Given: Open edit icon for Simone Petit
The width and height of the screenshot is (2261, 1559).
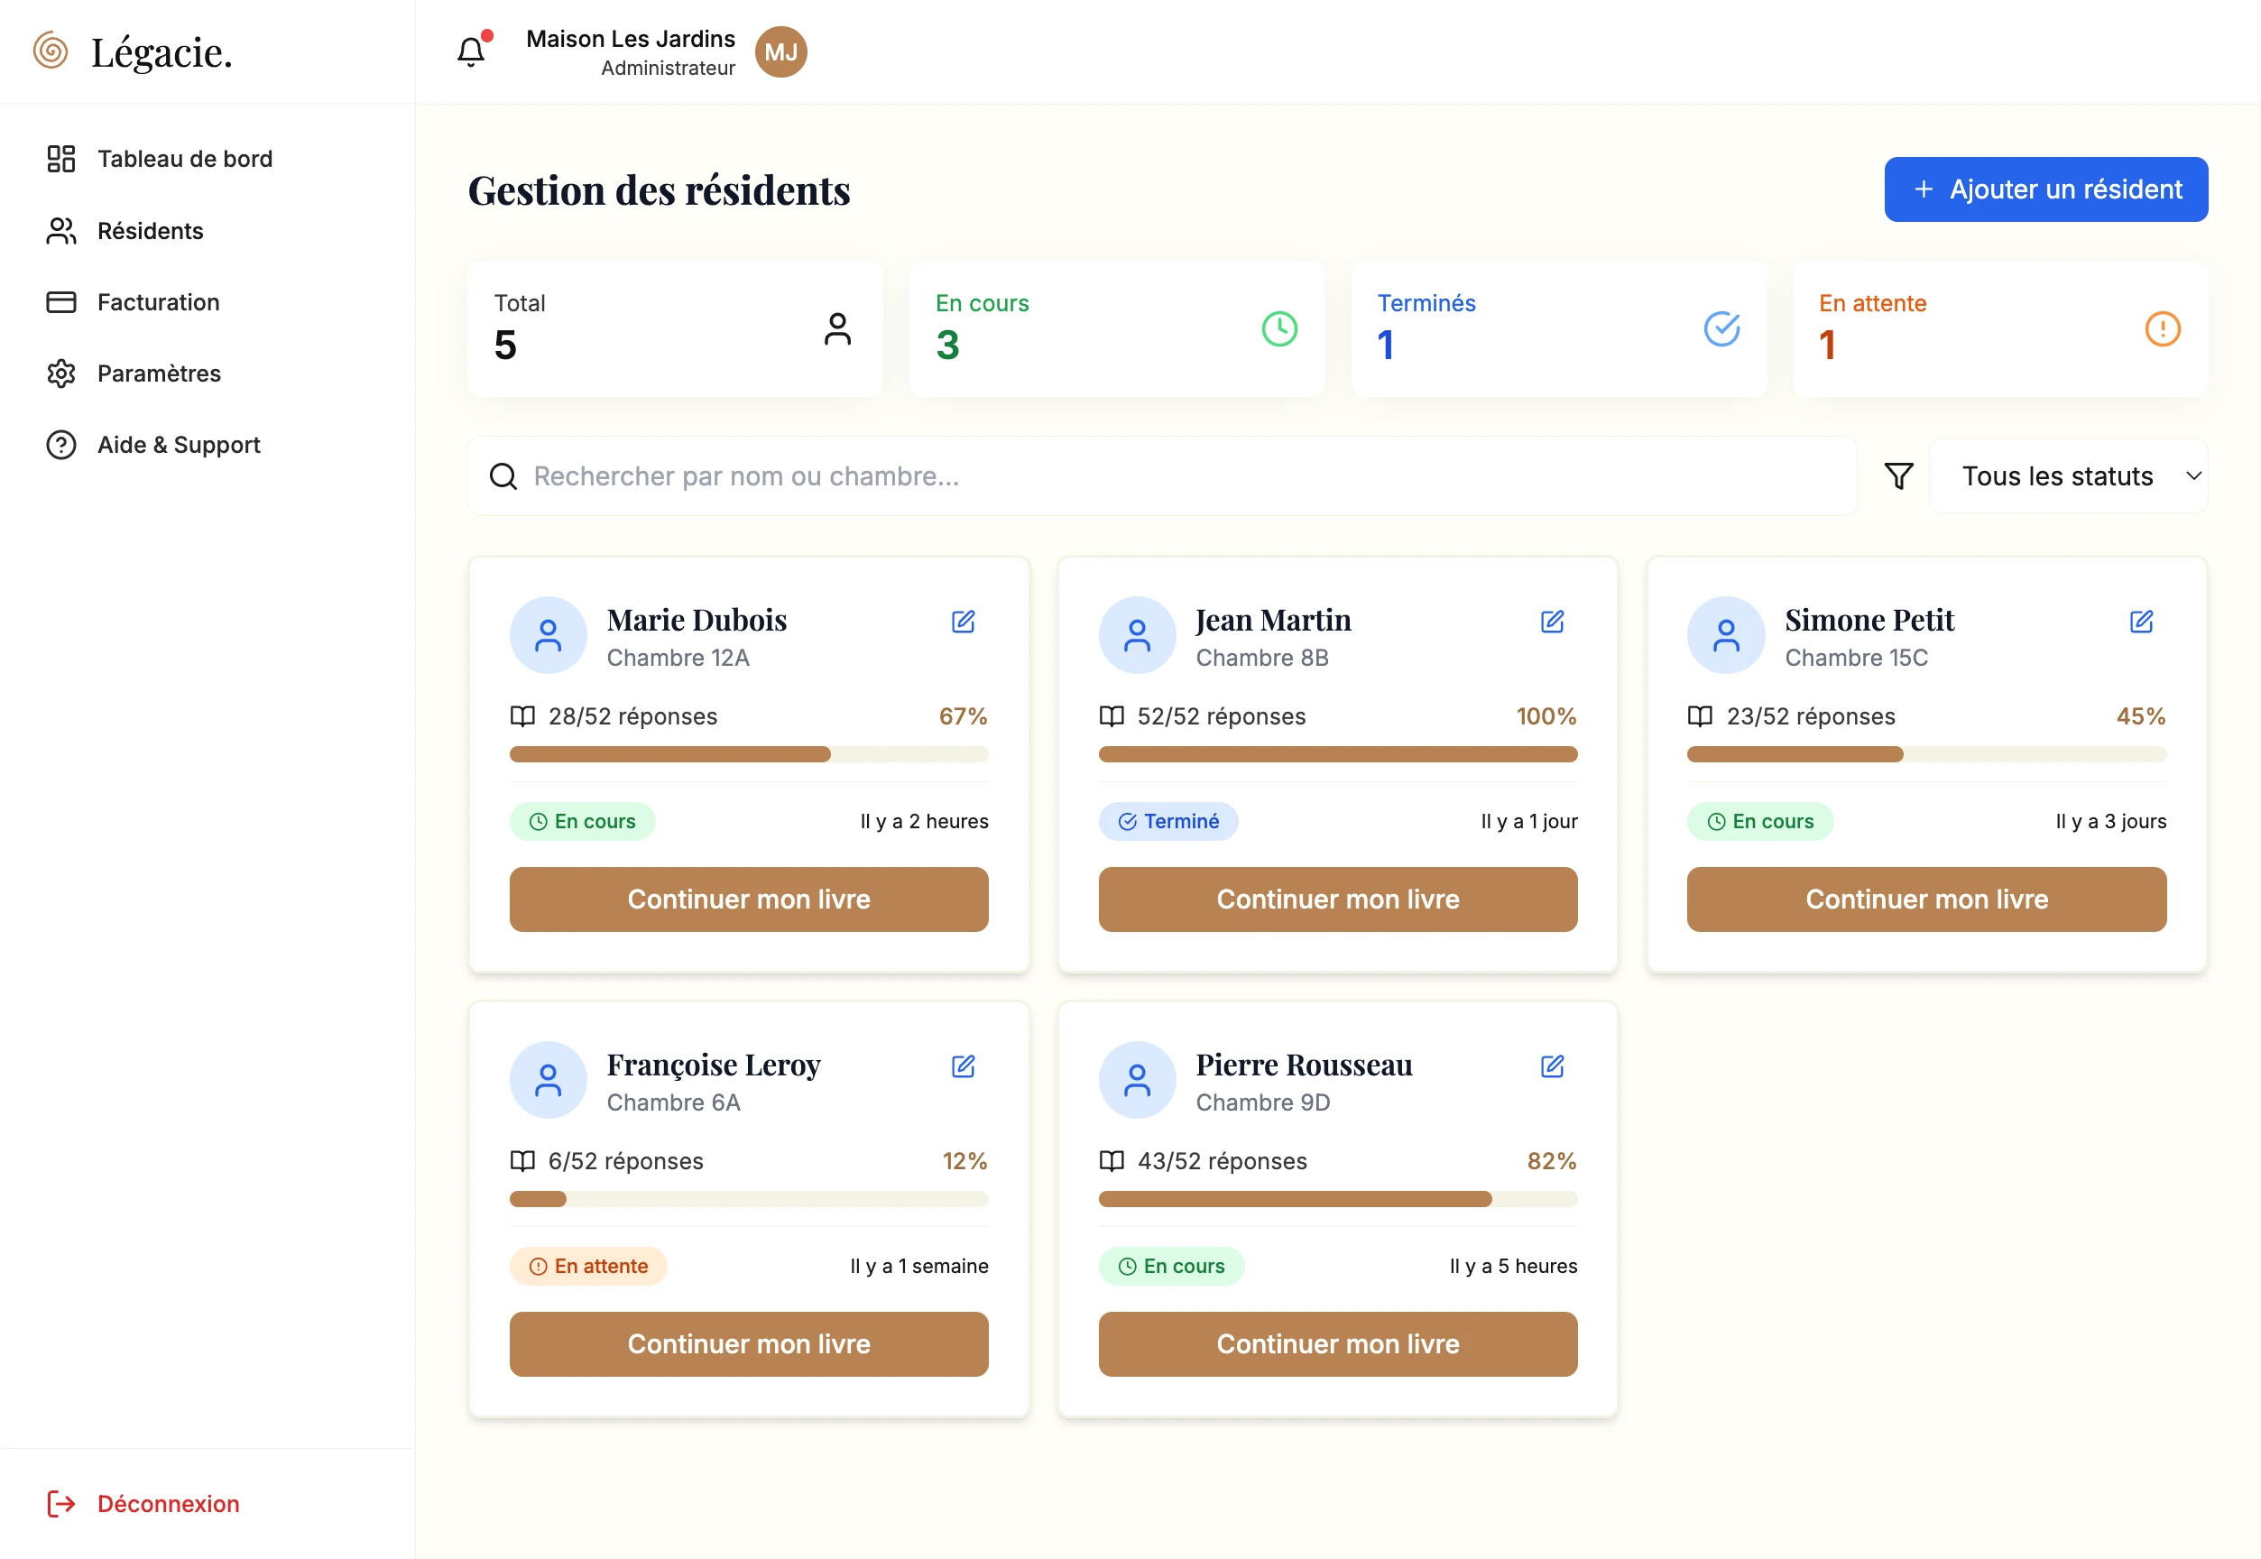Looking at the screenshot, I should (2141, 622).
